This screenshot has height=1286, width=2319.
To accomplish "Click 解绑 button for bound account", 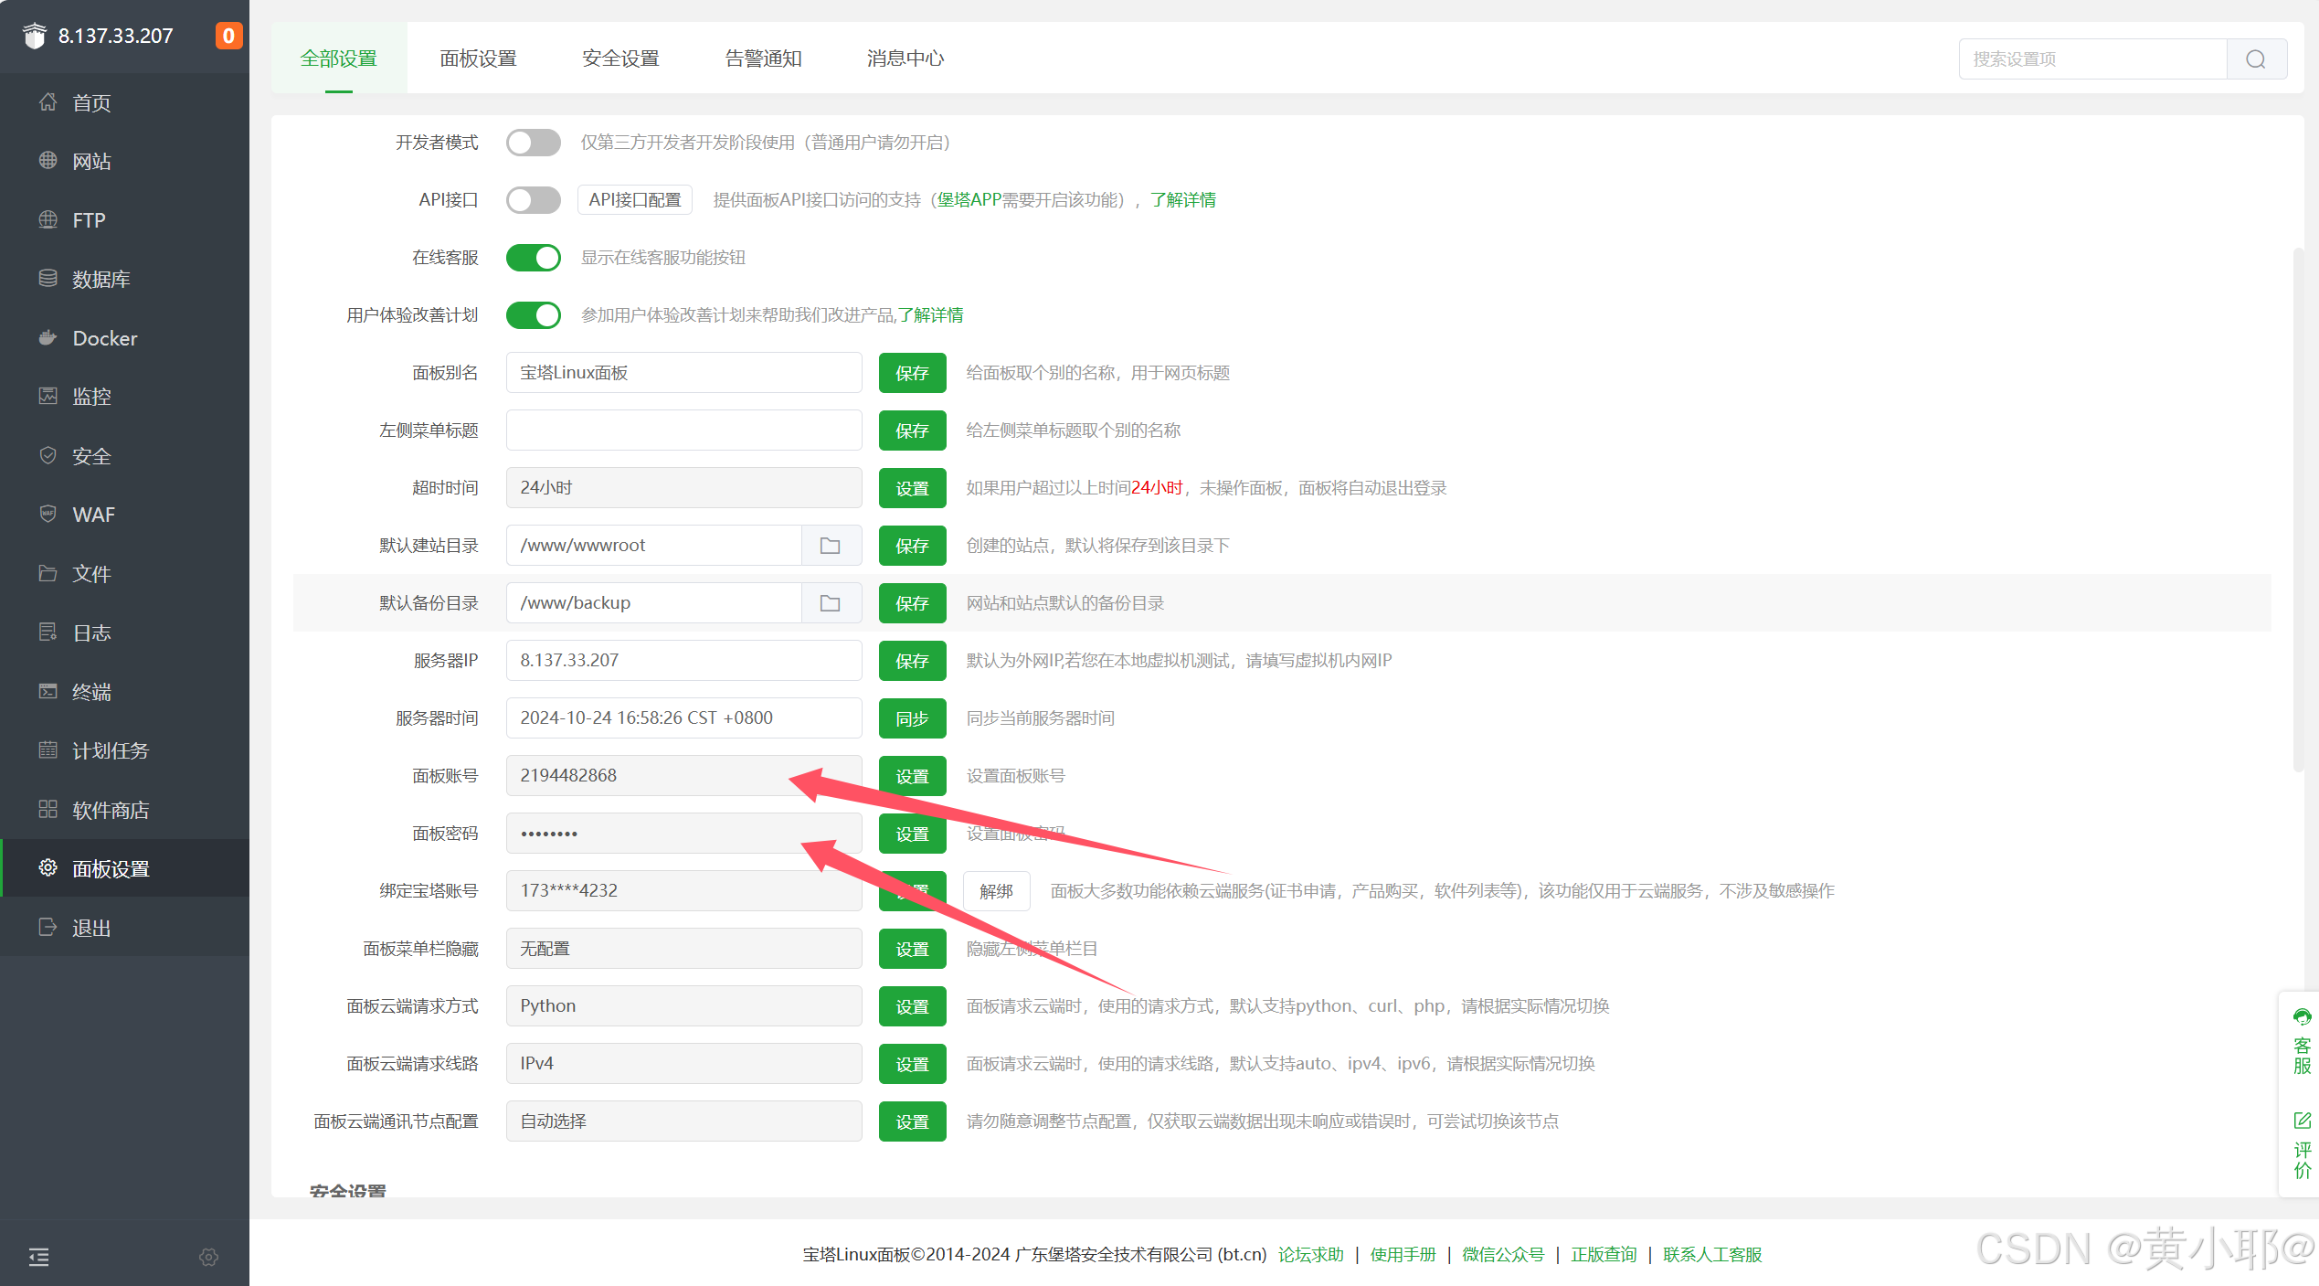I will (x=996, y=891).
